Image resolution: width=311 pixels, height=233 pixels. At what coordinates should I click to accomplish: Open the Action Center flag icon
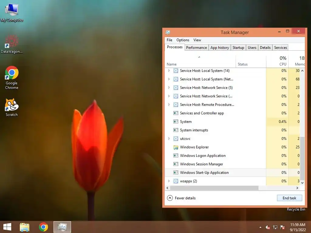tap(282, 227)
